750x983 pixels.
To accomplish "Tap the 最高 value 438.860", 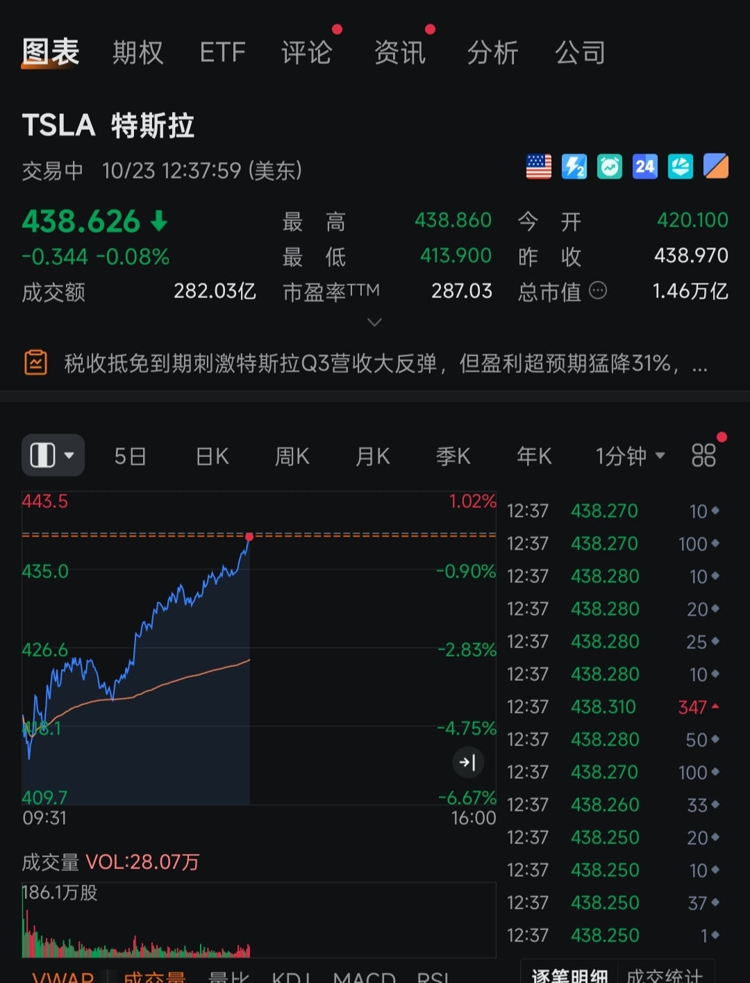I will point(453,220).
